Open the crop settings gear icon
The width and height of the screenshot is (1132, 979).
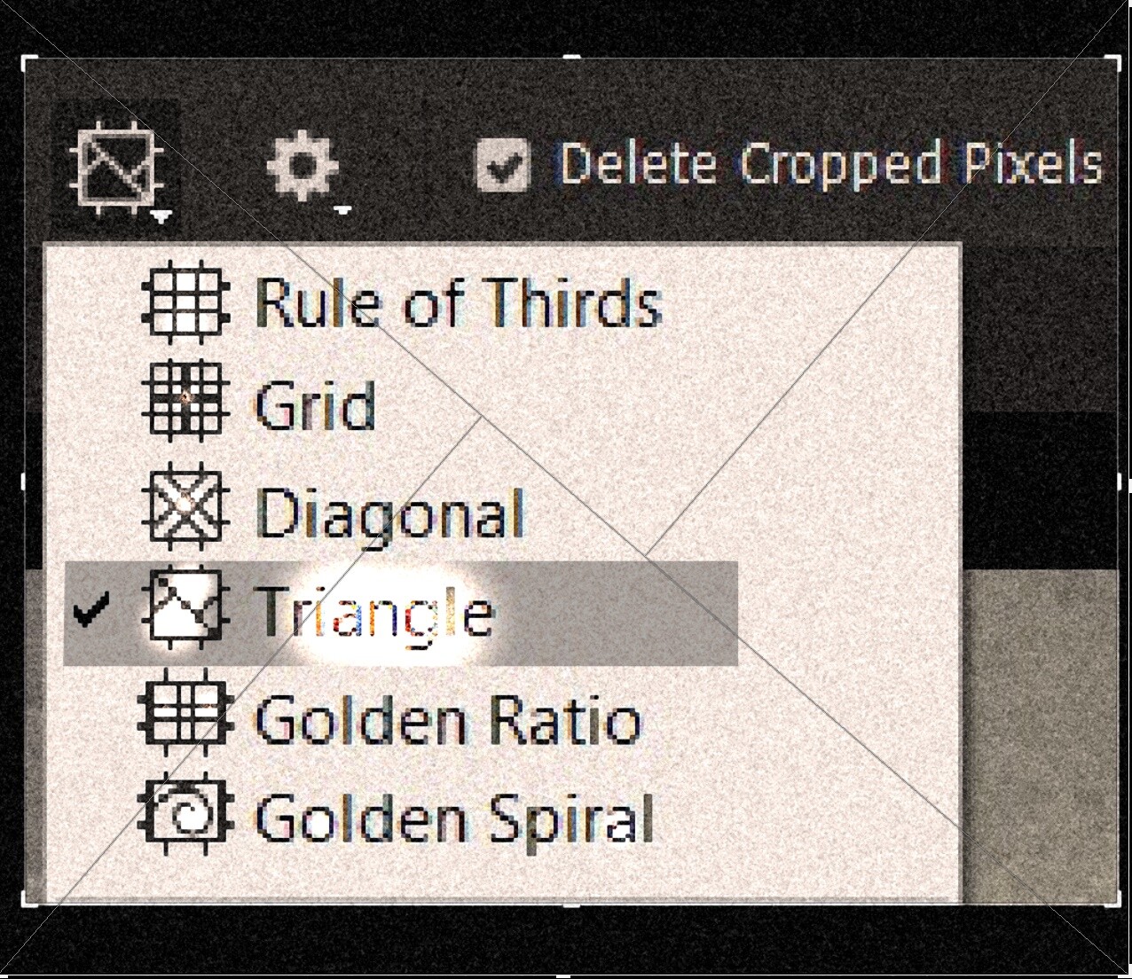(302, 166)
